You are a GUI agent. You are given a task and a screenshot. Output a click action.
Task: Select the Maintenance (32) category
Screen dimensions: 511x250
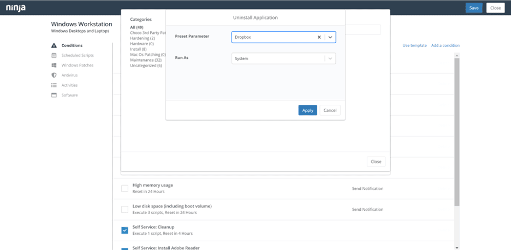click(x=145, y=60)
